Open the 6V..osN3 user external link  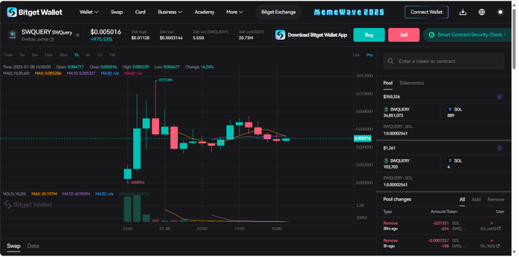coord(499,228)
